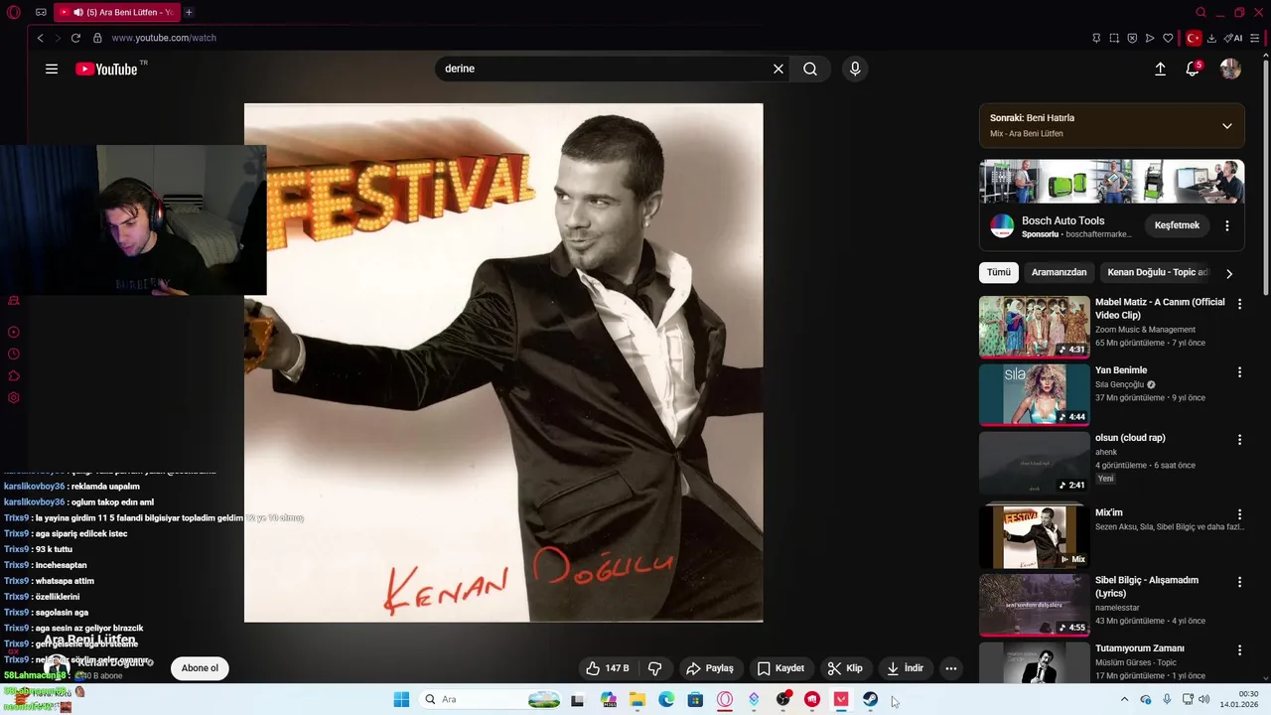Mute the tab using its speaker icon
The height and width of the screenshot is (715, 1271).
pyautogui.click(x=77, y=12)
